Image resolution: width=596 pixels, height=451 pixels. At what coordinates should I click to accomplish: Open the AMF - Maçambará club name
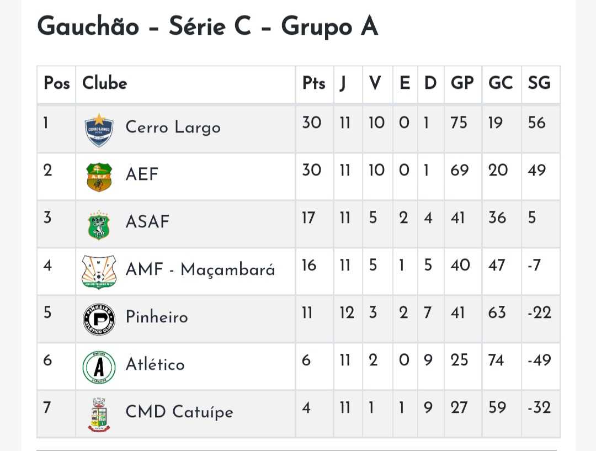(200, 270)
